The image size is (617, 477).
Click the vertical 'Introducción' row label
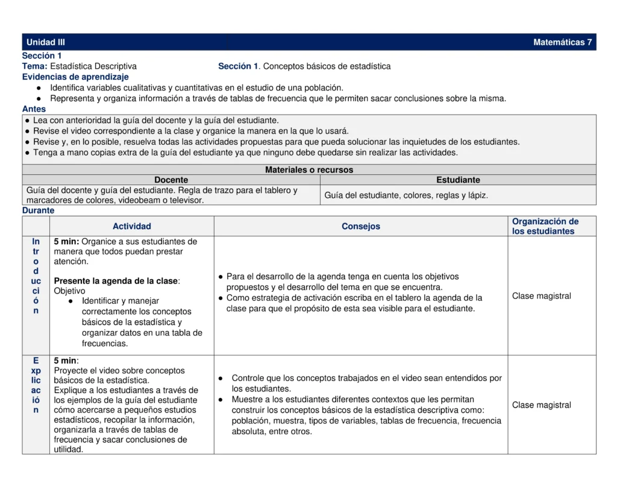pos(36,276)
